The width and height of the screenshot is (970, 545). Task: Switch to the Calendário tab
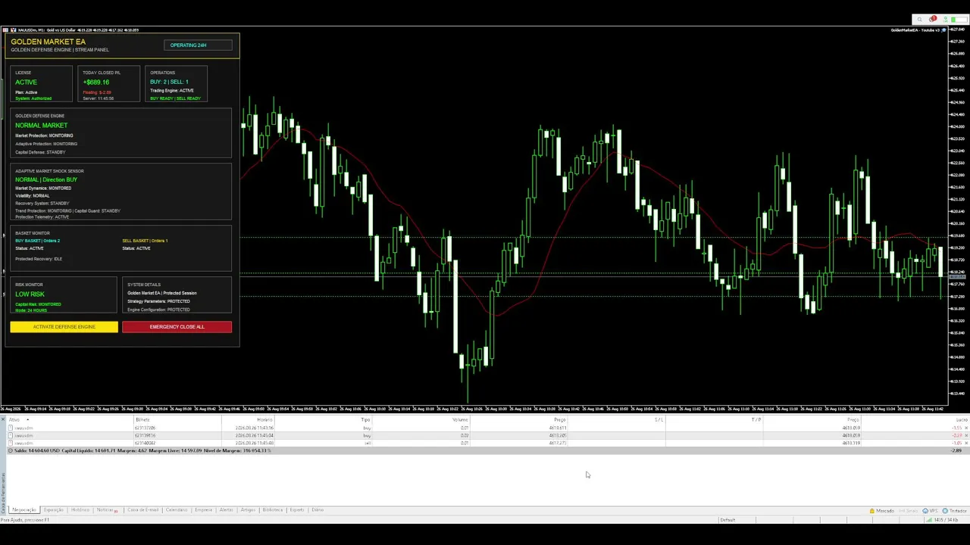pos(177,510)
